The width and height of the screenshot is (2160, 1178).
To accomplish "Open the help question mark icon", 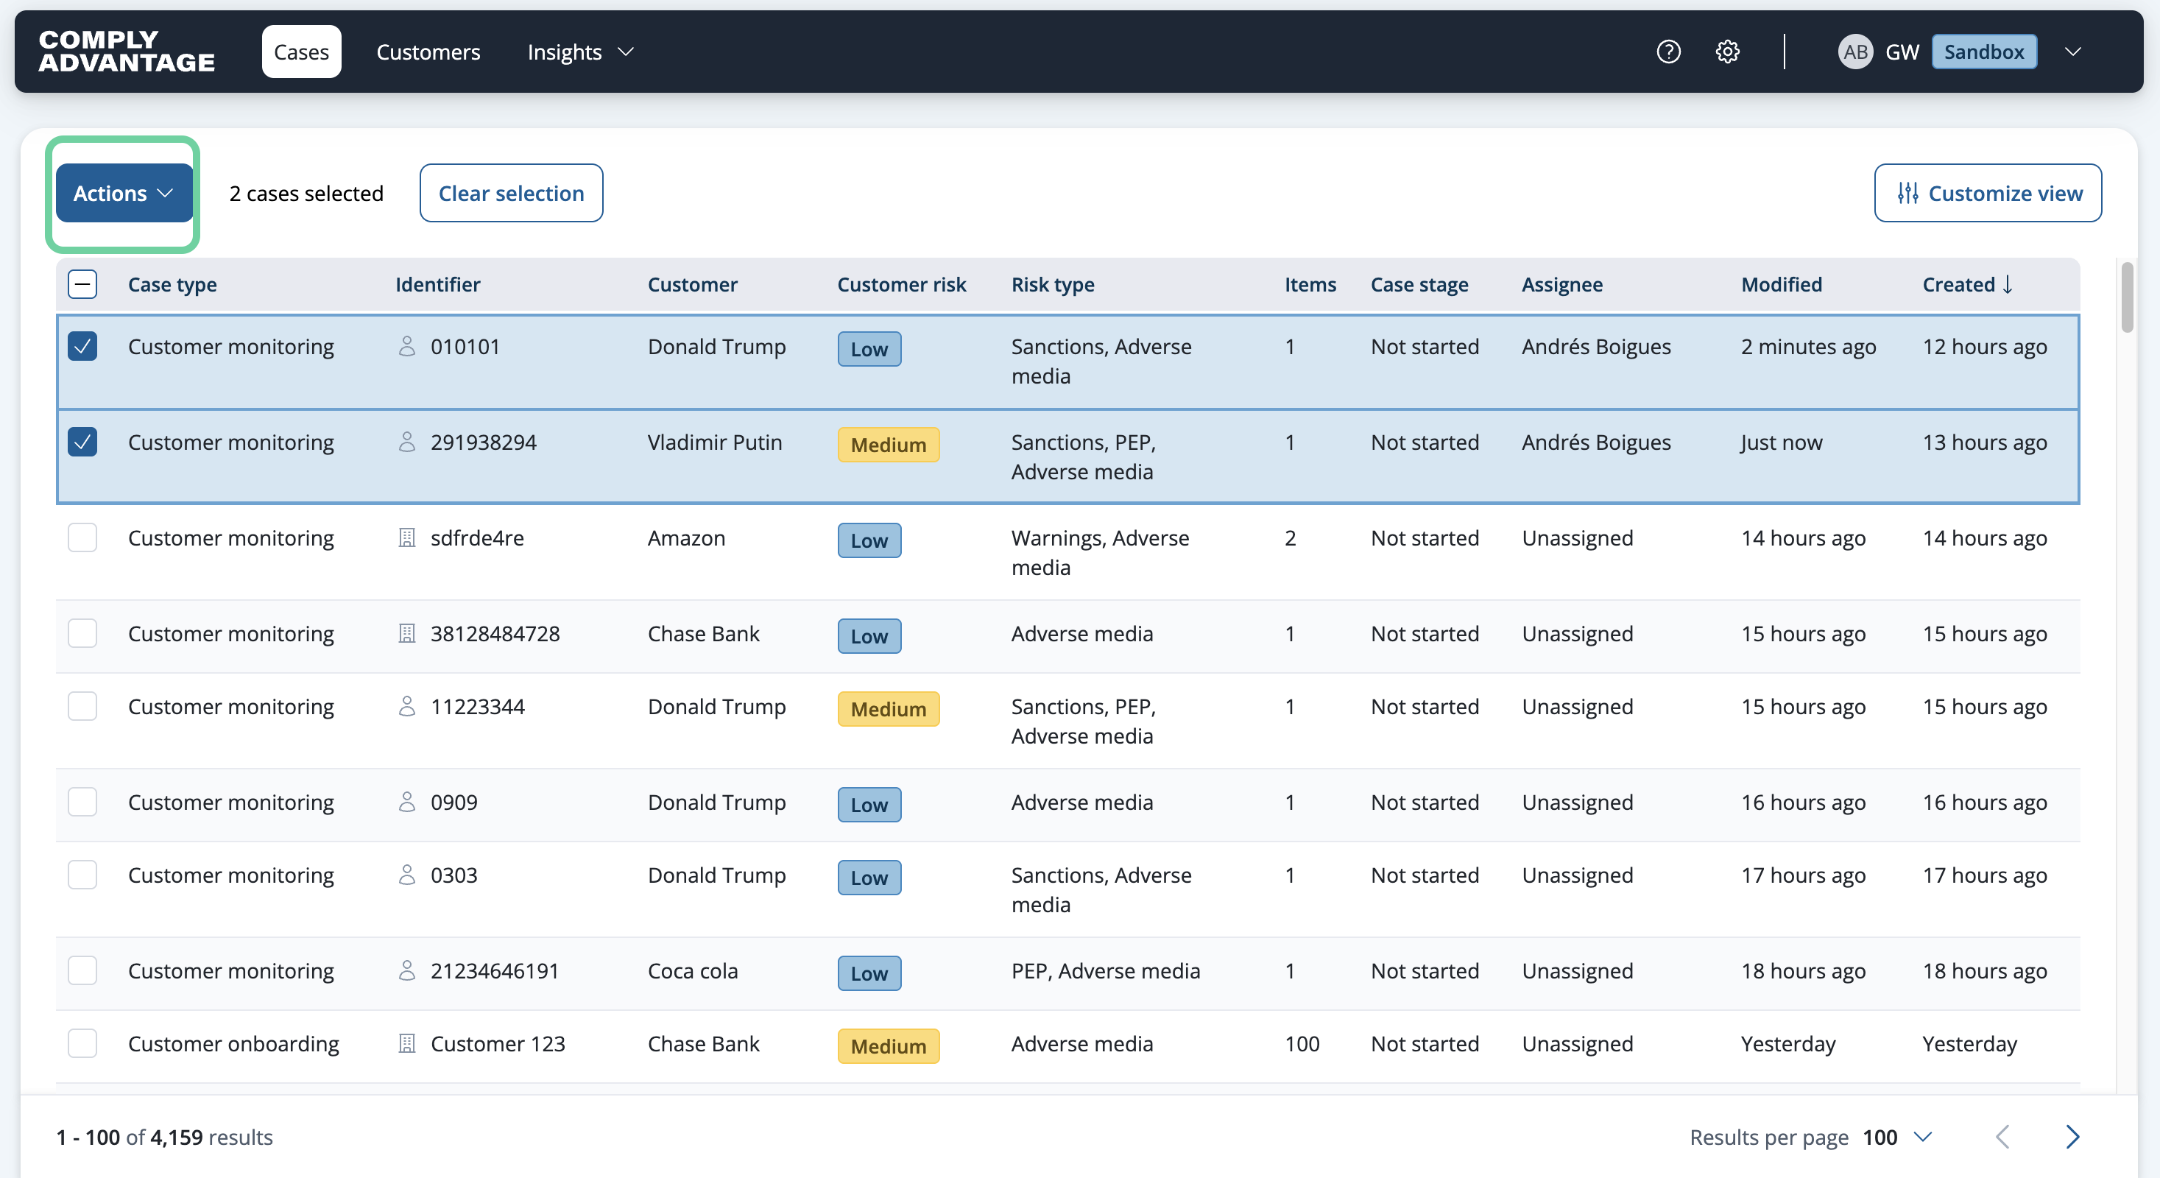I will tap(1669, 52).
